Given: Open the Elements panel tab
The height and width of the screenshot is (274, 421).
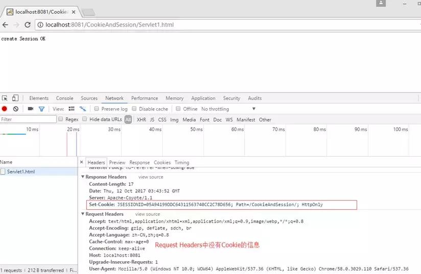Looking at the screenshot, I should click(39, 98).
